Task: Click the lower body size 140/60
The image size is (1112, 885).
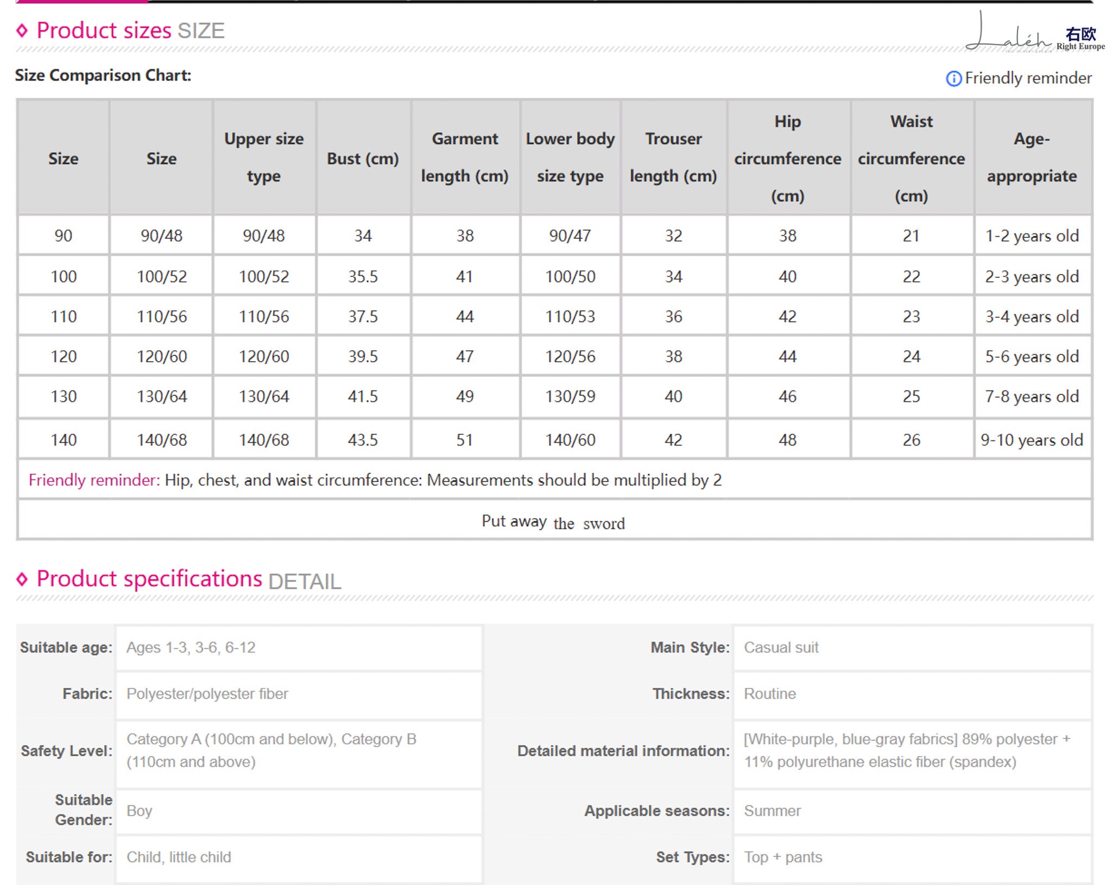Action: point(570,440)
